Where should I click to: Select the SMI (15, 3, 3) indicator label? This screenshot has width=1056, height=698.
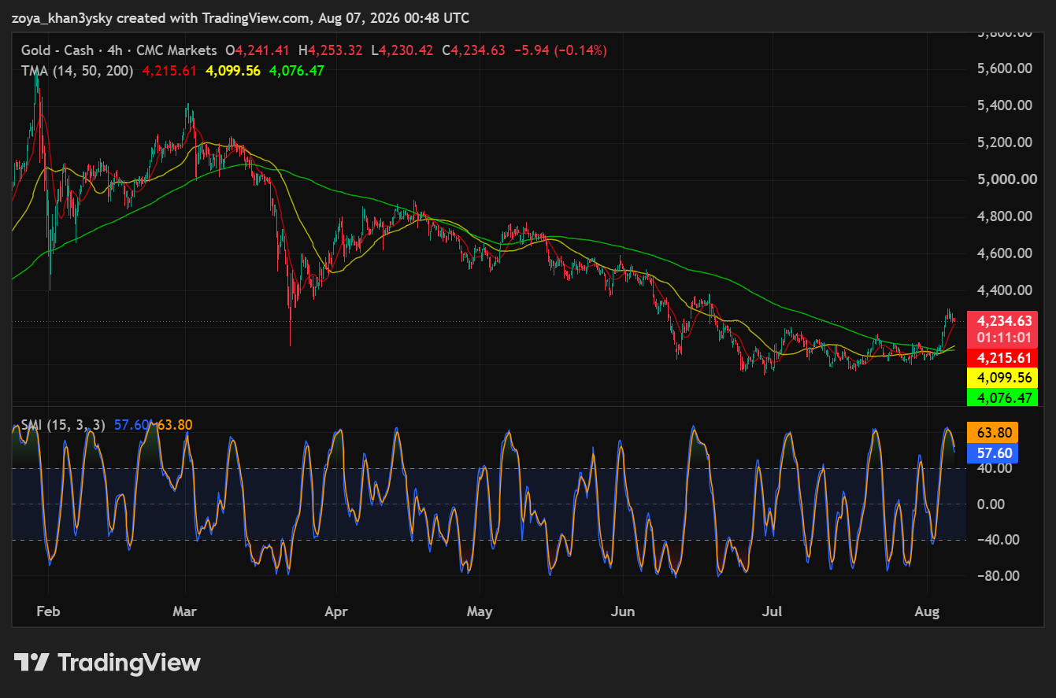coord(64,425)
